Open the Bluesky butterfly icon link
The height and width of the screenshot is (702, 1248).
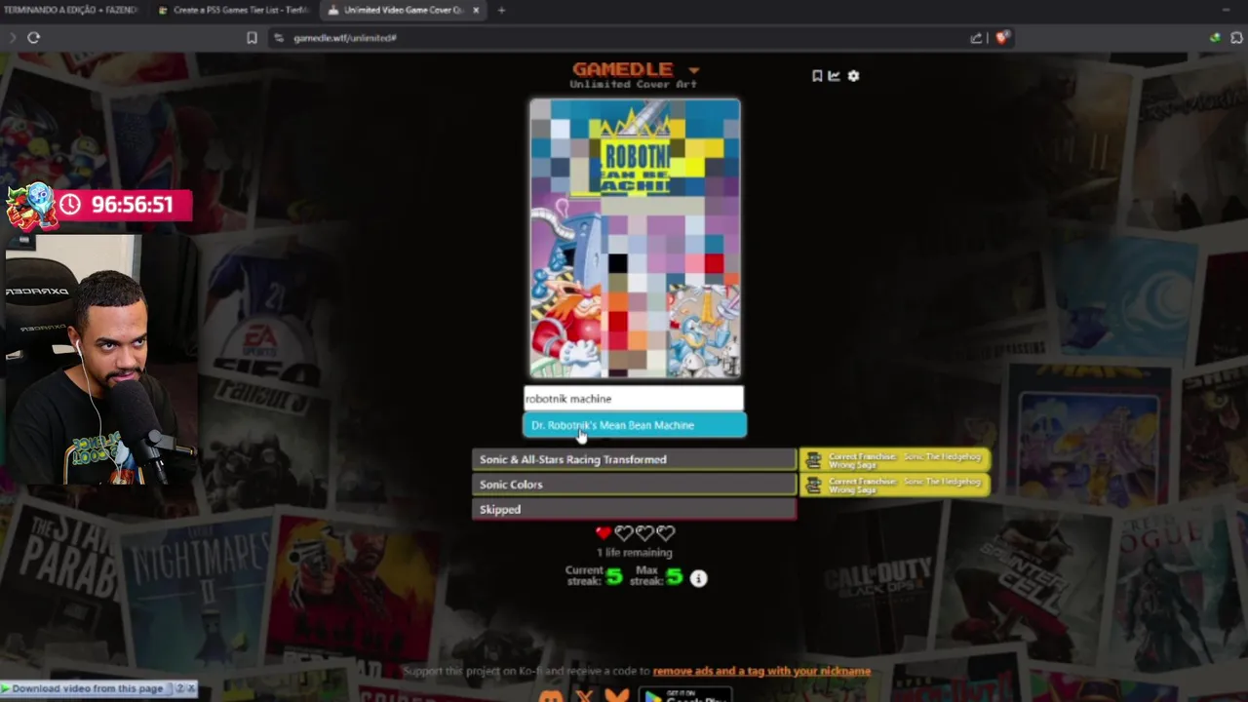tap(617, 696)
